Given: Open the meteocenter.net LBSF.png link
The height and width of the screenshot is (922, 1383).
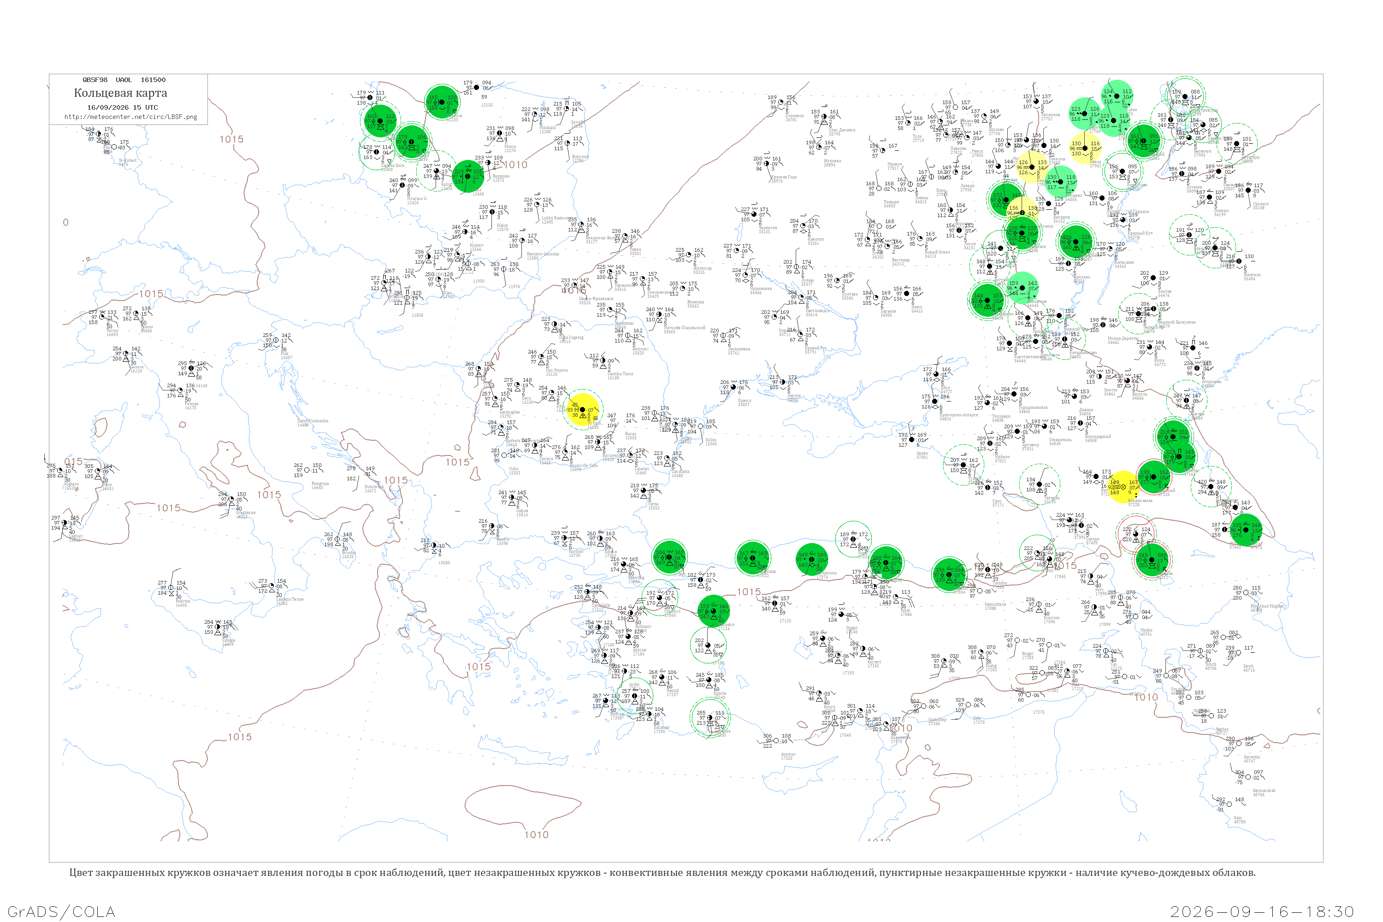Looking at the screenshot, I should point(130,117).
